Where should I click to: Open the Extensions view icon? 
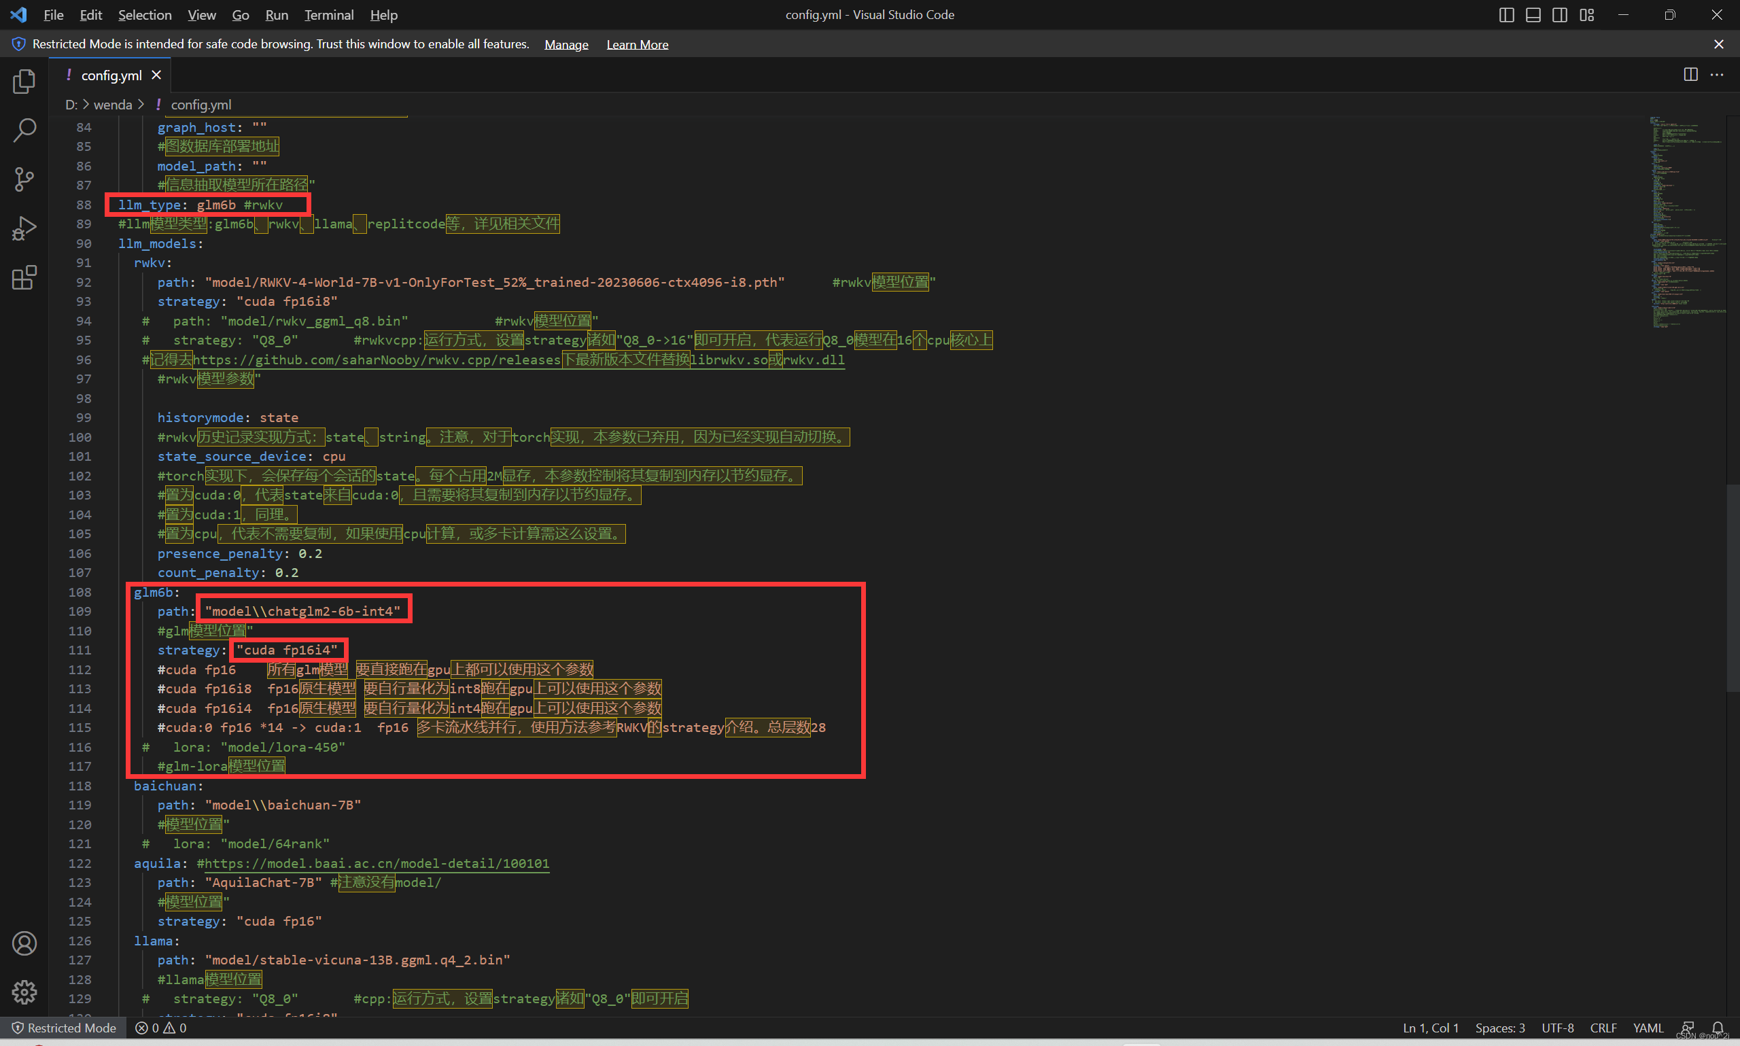pos(24,278)
